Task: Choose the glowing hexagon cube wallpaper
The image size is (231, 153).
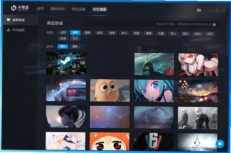Action: pyautogui.click(x=110, y=117)
